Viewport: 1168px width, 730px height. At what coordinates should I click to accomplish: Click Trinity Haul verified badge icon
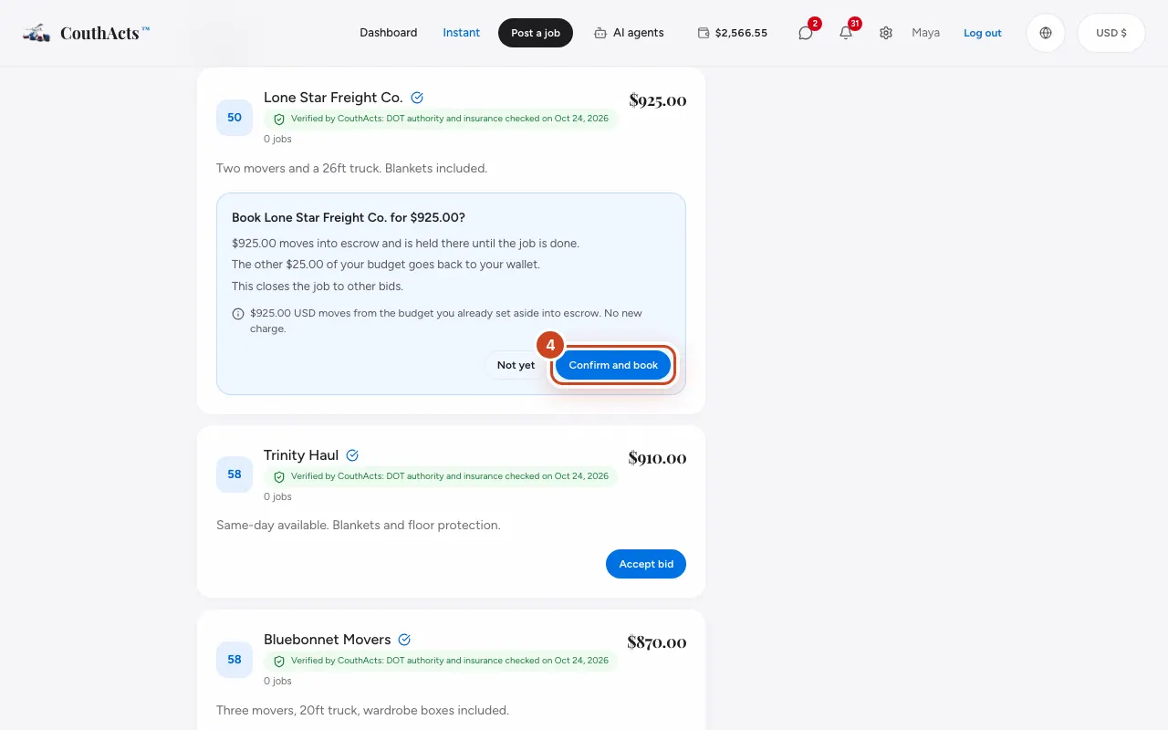(x=353, y=455)
